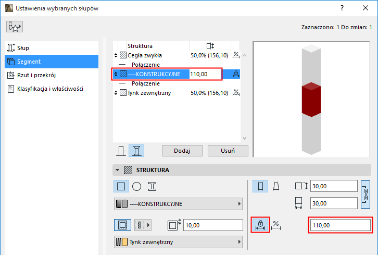Screen dimensions: 378x255
Task: Open the Rzut i przekrój page
Action: (x=52, y=75)
